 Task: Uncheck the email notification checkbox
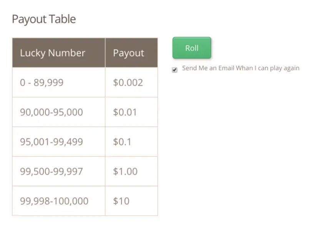pos(175,70)
